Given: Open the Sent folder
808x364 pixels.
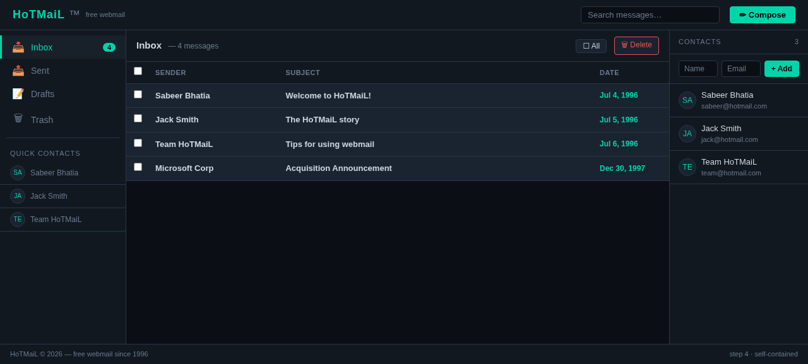Looking at the screenshot, I should 63,71.
